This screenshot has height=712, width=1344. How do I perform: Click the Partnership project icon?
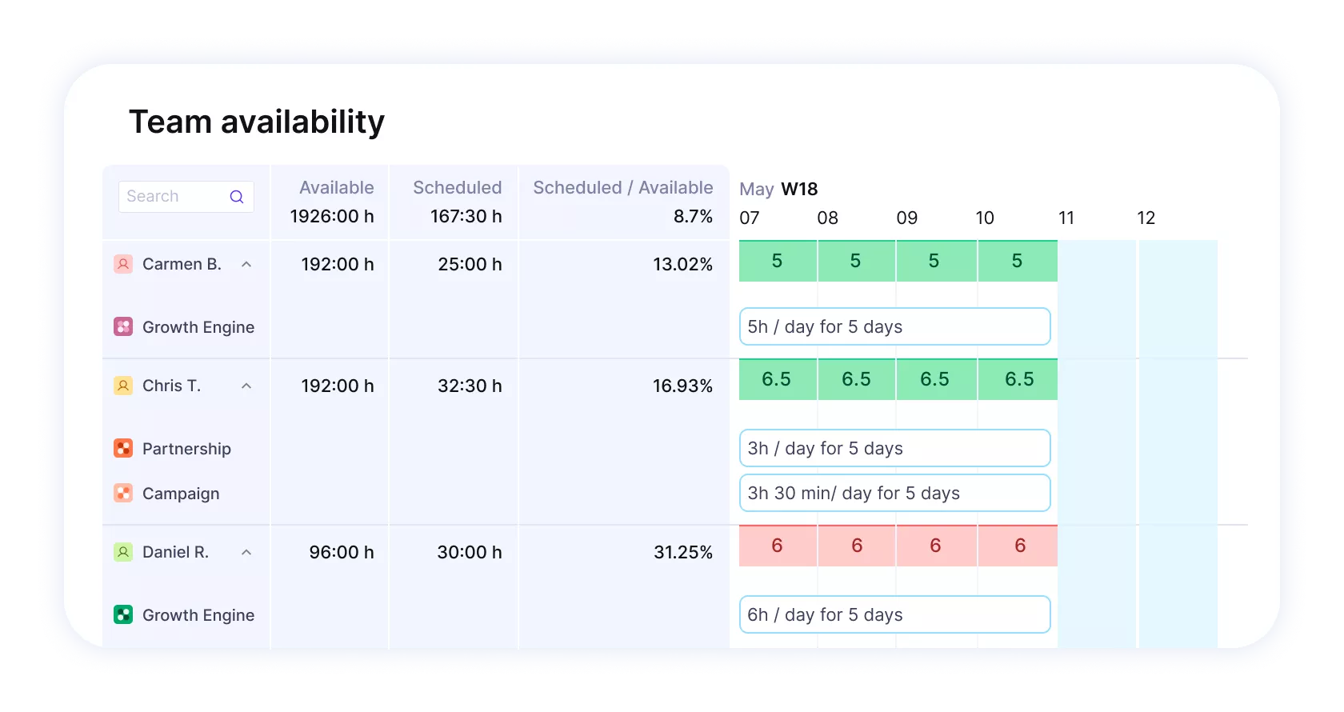[123, 448]
